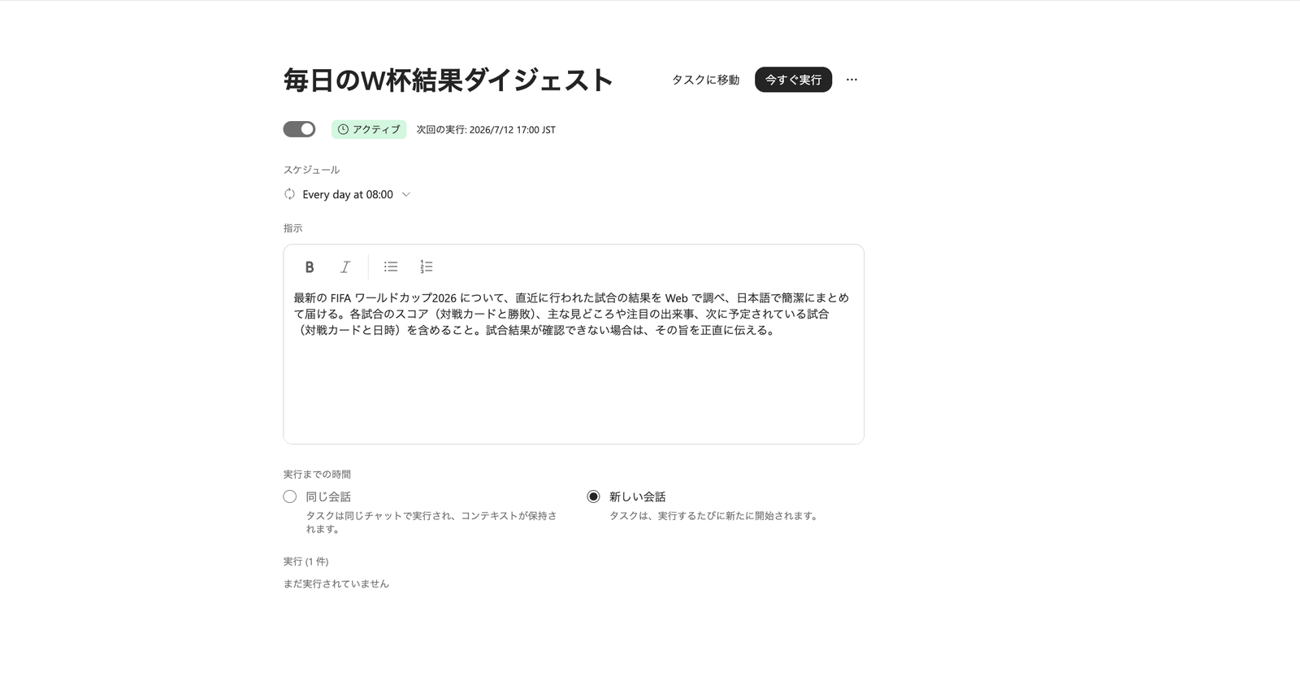The image size is (1300, 685).
Task: Insert a numbered list
Action: click(427, 267)
